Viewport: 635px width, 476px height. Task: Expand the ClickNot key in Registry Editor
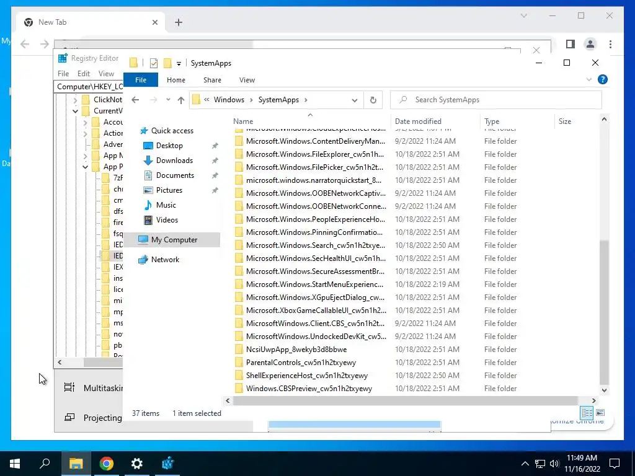click(x=75, y=100)
